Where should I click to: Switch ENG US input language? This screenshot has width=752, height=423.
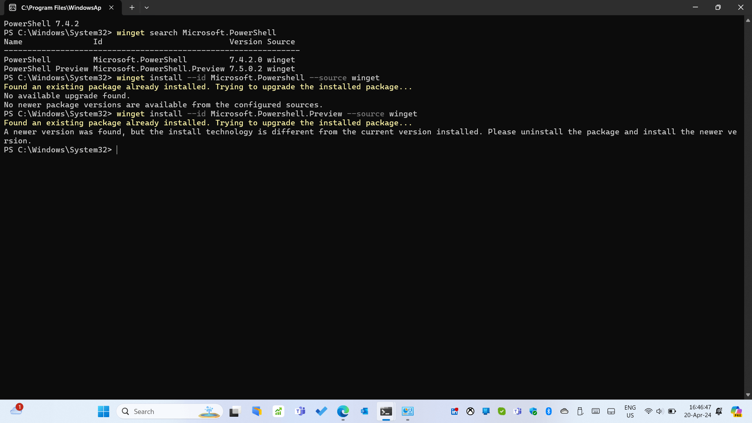(630, 411)
